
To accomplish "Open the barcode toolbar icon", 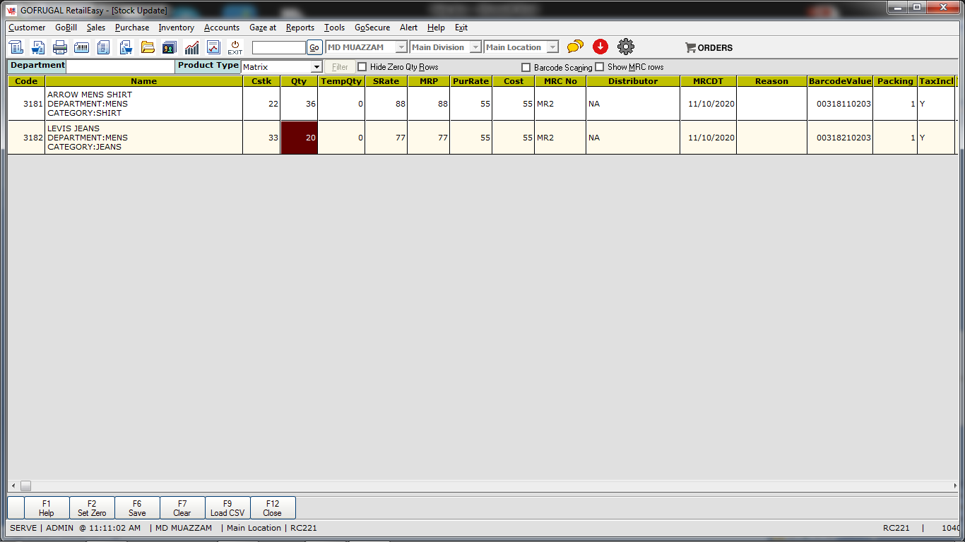I will pos(82,47).
